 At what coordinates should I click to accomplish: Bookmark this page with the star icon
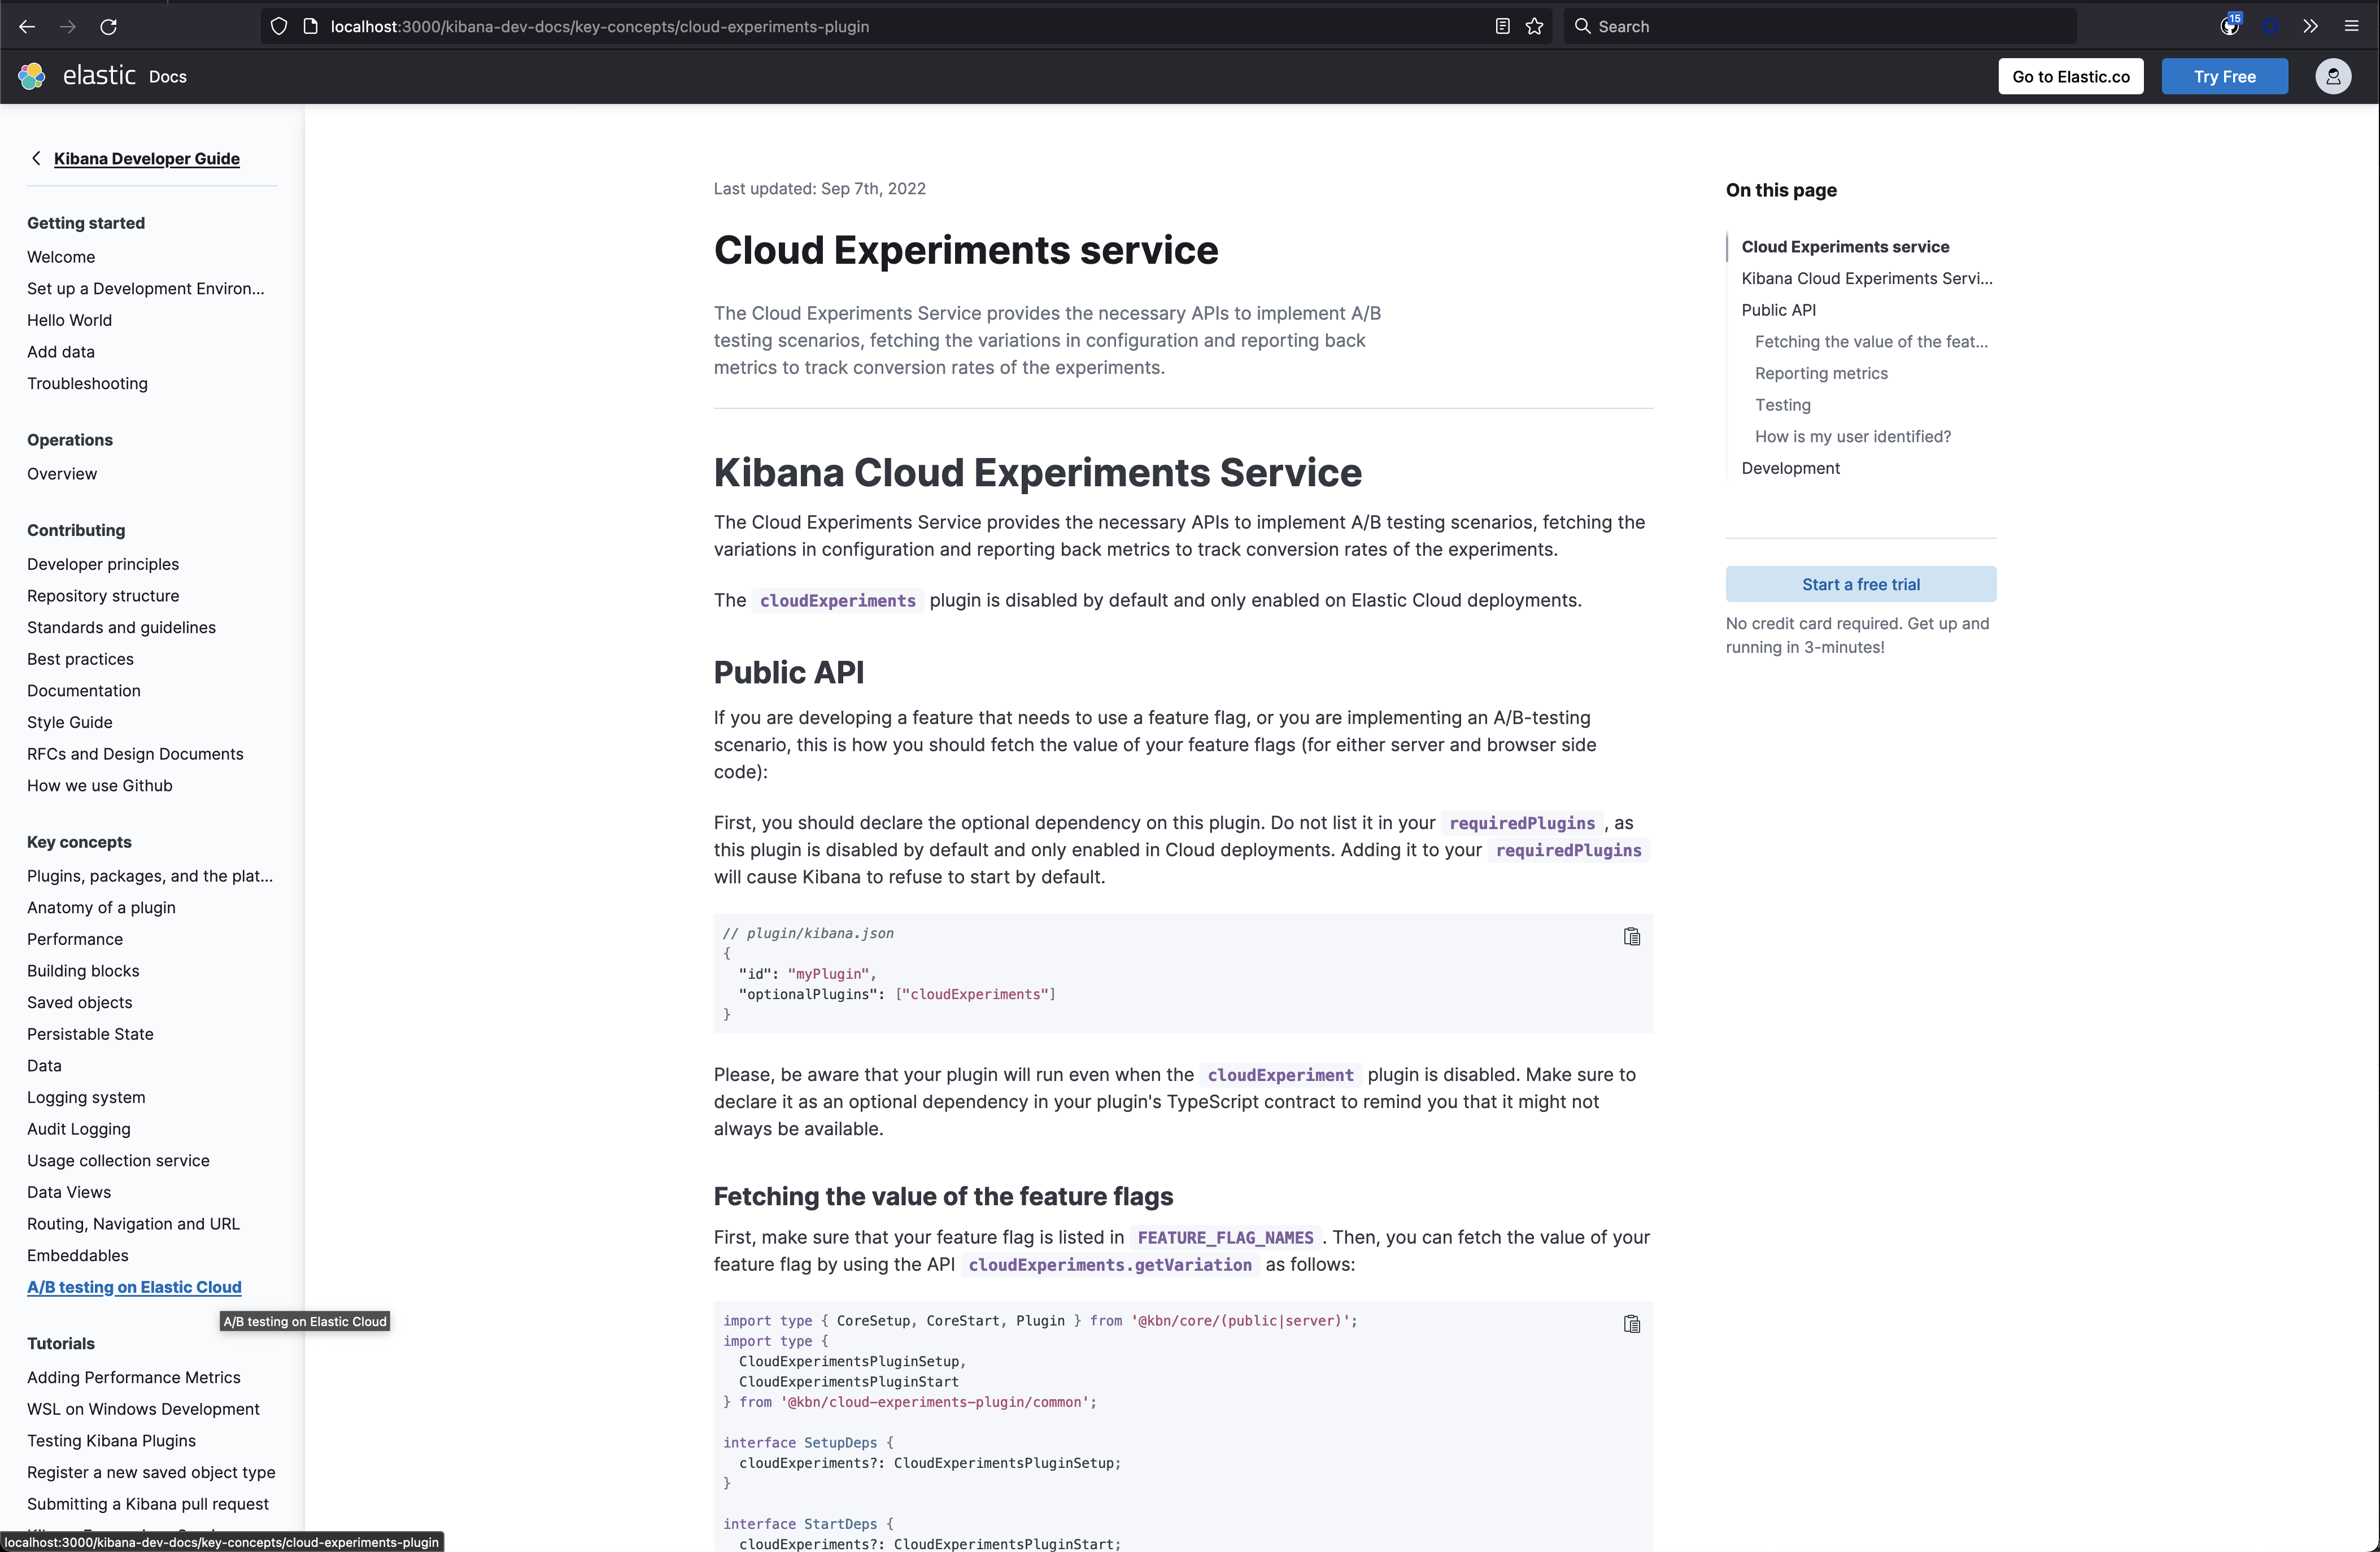pyautogui.click(x=1535, y=27)
